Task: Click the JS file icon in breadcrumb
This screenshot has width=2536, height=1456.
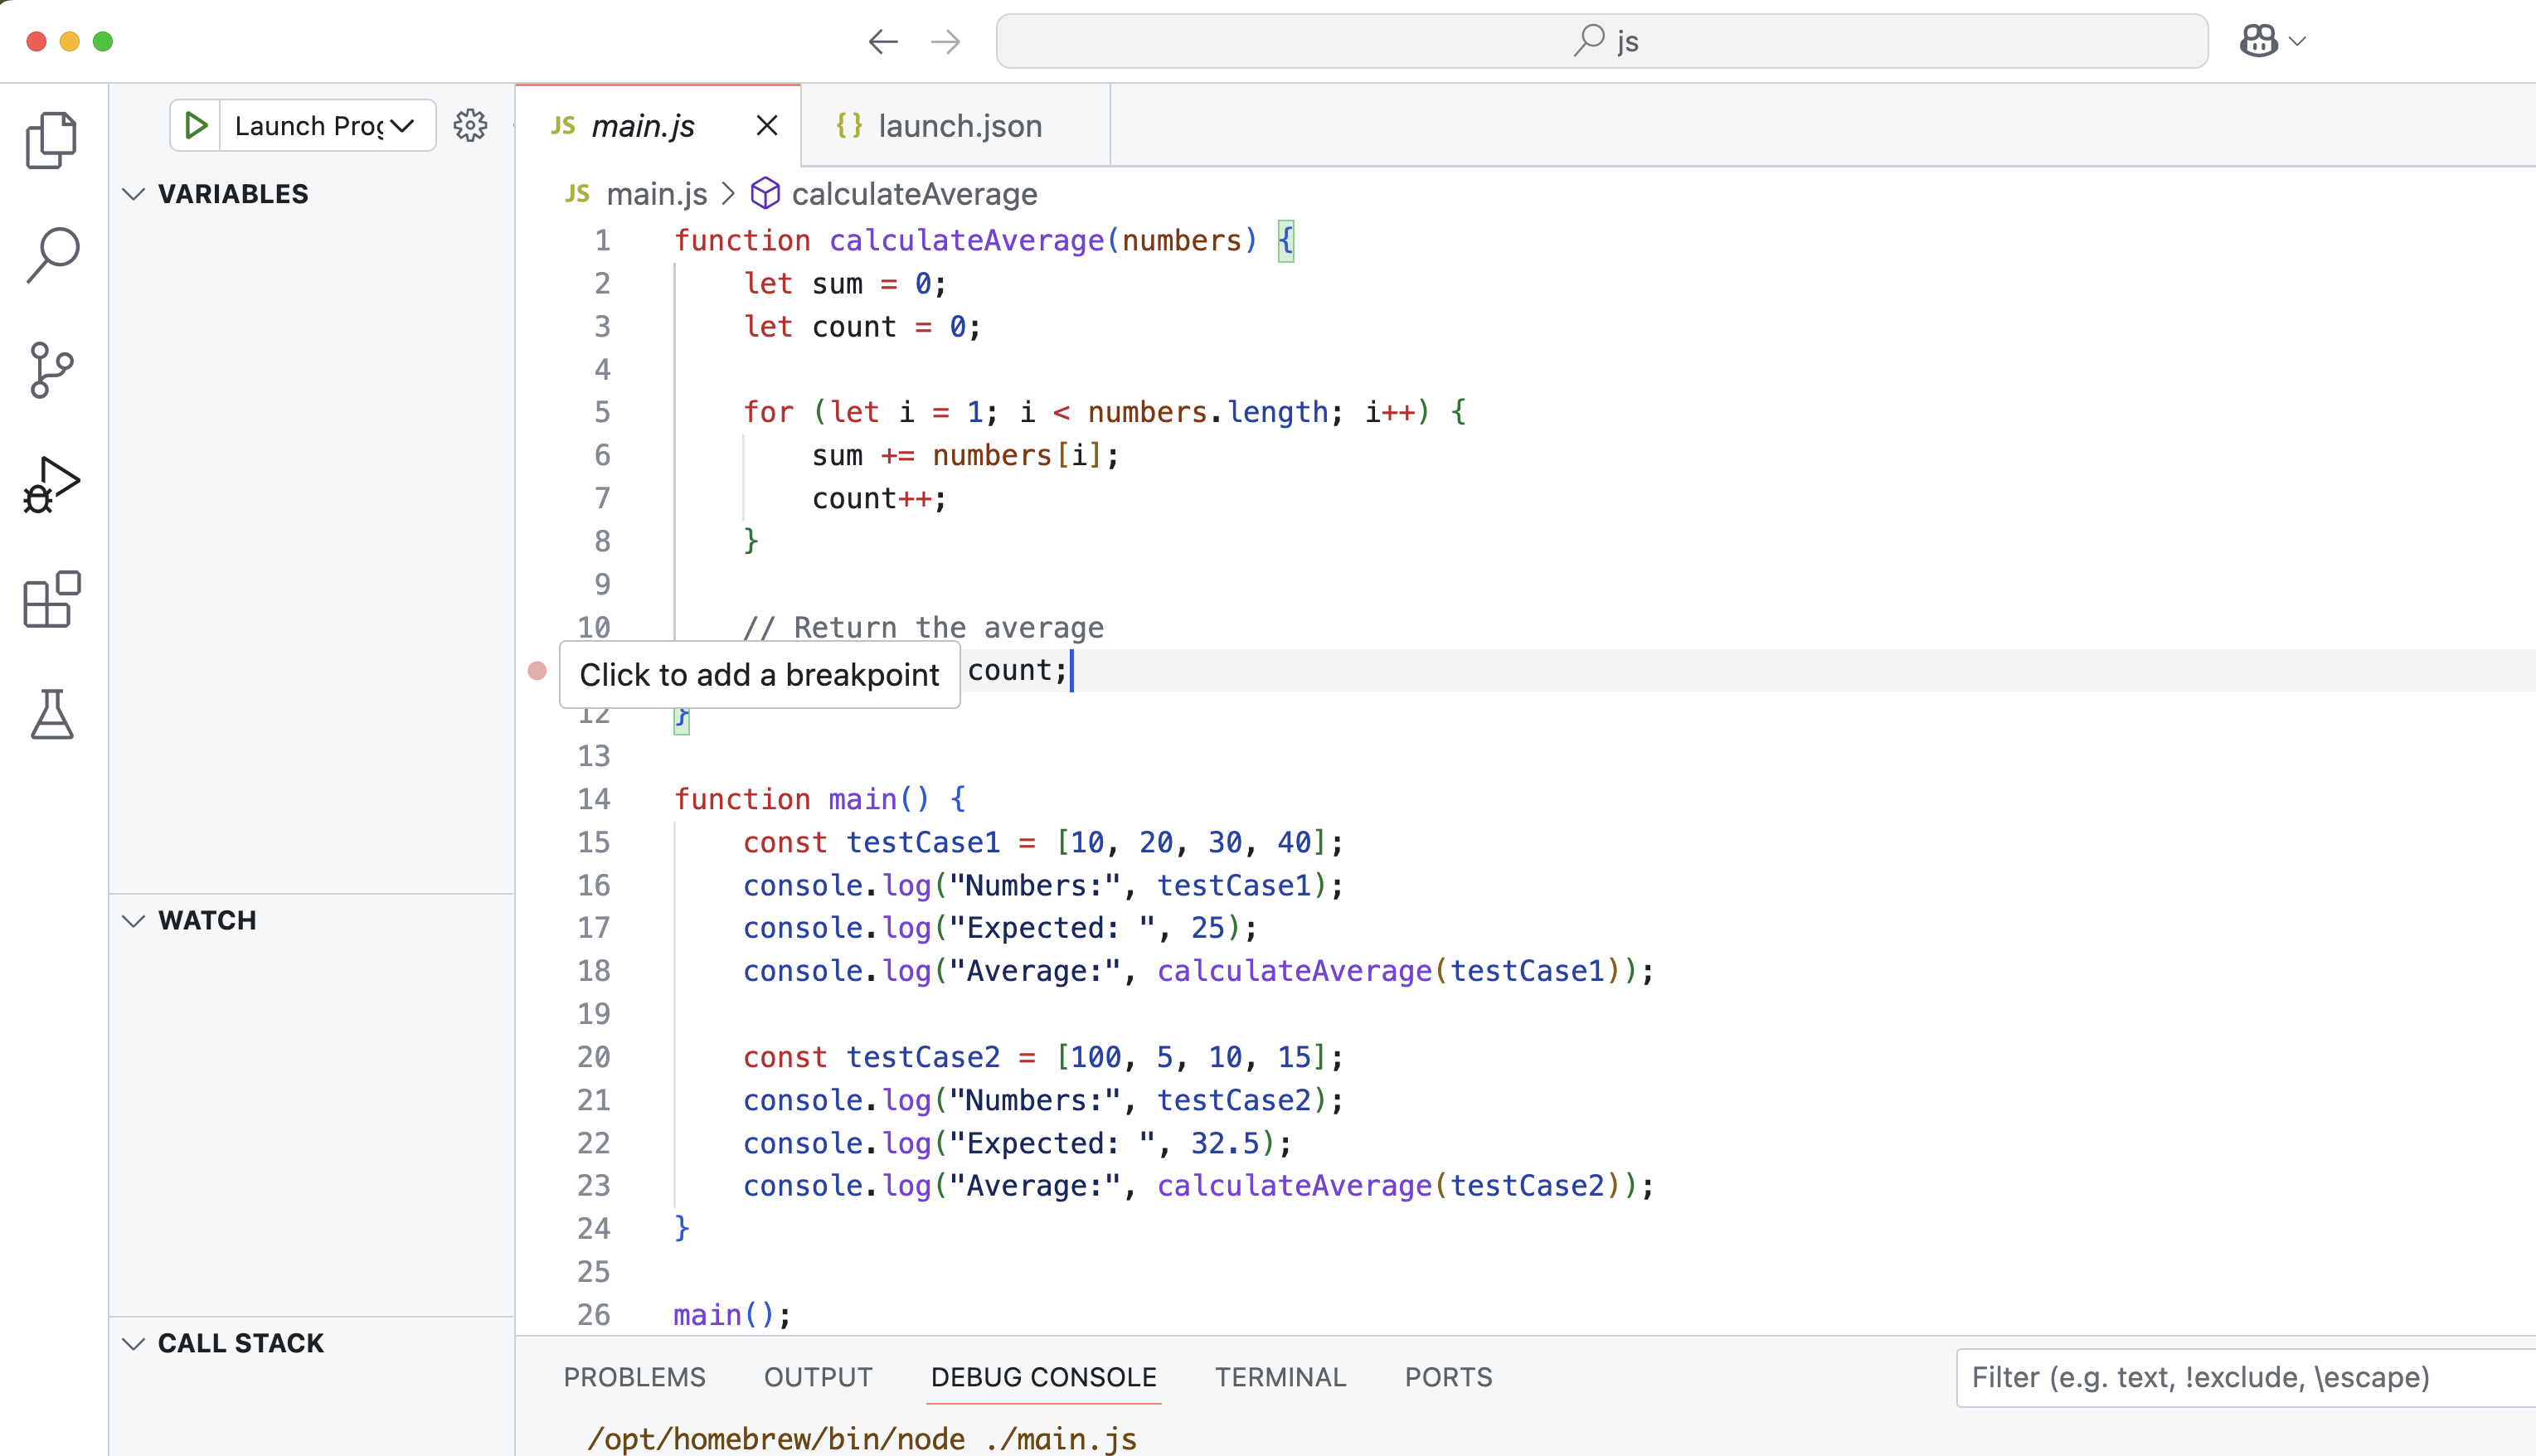Action: coord(577,193)
